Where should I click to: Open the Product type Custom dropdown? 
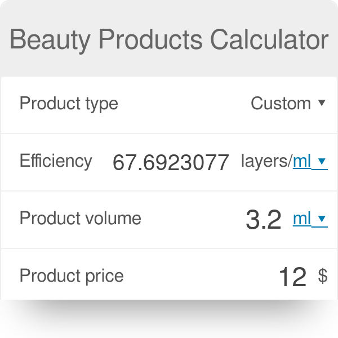tap(288, 104)
